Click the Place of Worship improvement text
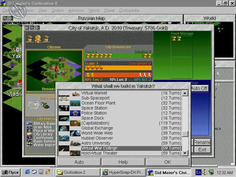 (45, 130)
